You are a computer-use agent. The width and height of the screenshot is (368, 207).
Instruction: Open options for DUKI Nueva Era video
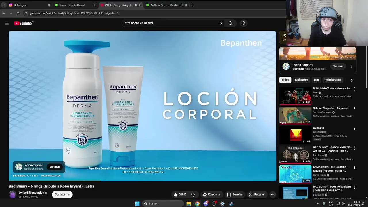click(x=354, y=89)
